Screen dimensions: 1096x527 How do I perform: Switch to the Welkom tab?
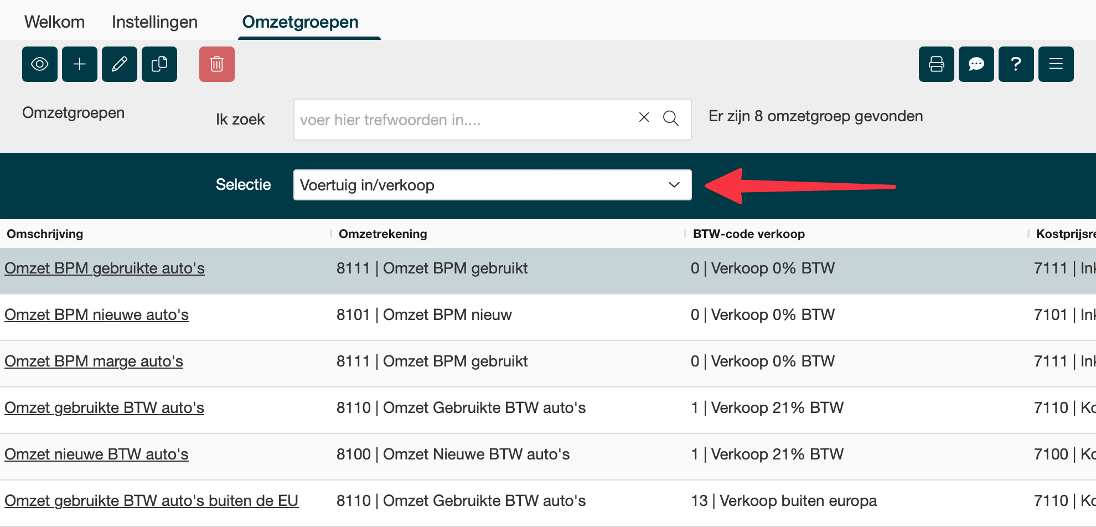tap(55, 22)
